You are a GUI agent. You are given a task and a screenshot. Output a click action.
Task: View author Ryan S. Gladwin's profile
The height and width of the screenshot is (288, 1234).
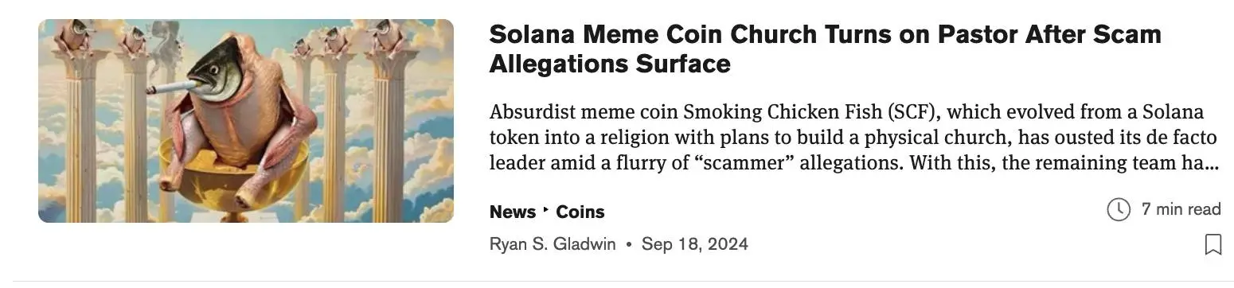[x=553, y=244]
